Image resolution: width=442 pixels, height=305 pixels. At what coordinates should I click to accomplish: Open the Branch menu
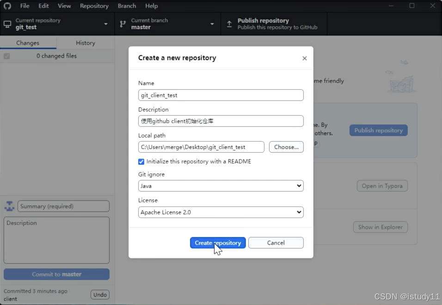[127, 6]
